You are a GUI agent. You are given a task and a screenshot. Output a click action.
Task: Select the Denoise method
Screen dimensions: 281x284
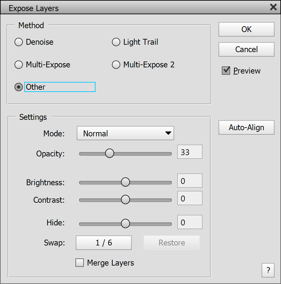(x=19, y=42)
